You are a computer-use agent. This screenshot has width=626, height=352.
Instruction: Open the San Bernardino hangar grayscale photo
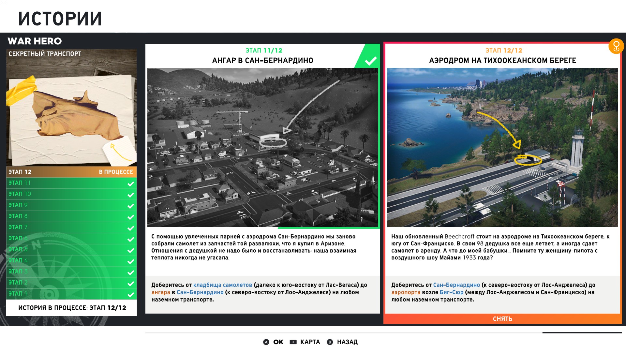tap(263, 147)
